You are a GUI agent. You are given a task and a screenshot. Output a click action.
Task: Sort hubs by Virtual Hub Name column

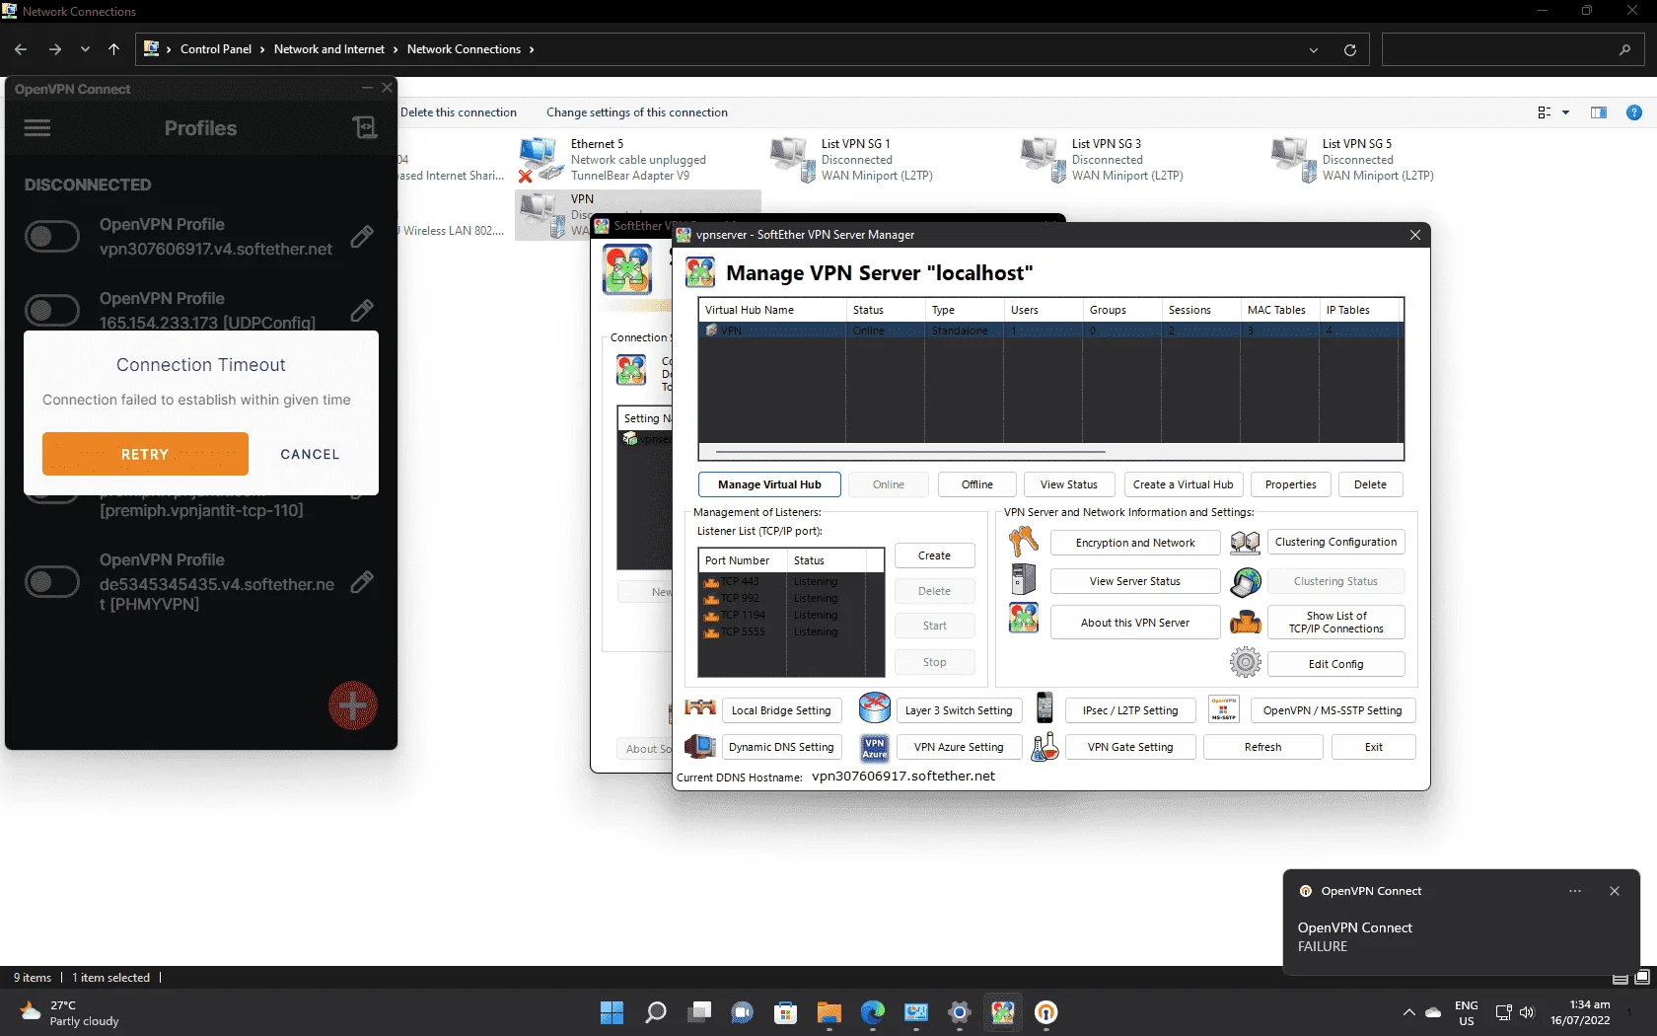[772, 310]
